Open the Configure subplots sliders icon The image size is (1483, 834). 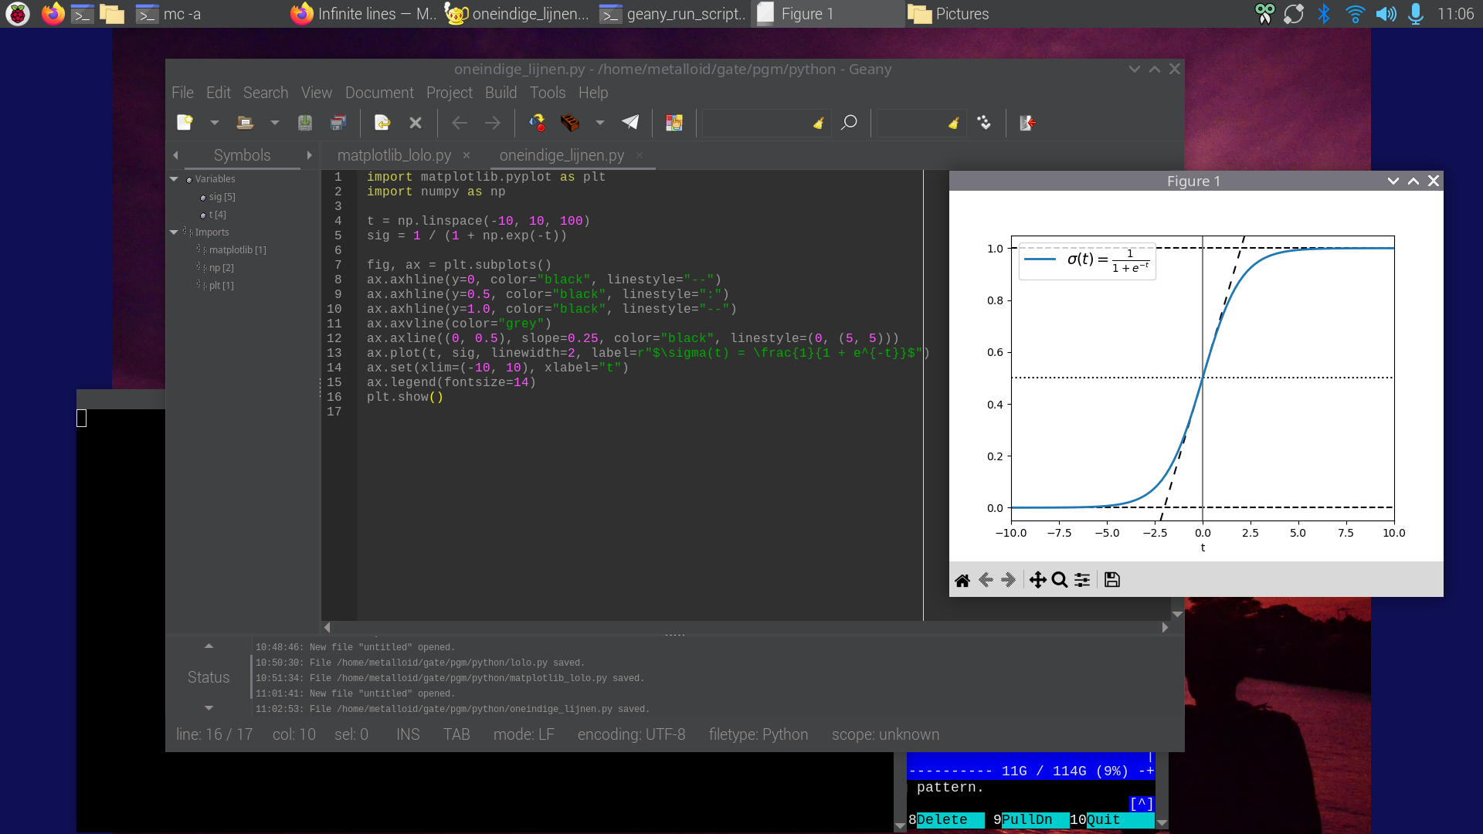point(1082,580)
